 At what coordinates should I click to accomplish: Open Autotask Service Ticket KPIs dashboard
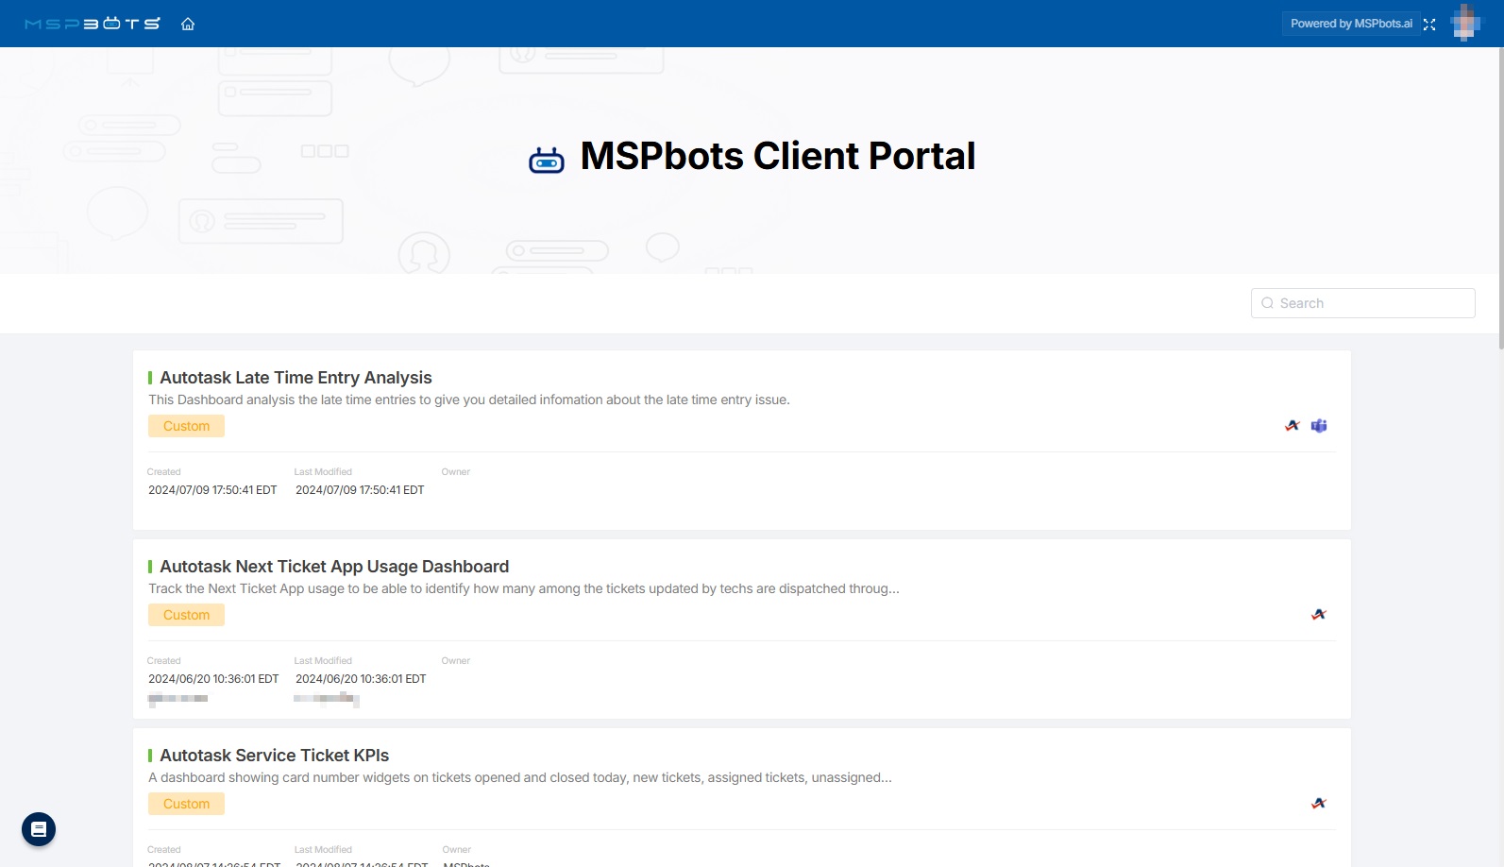pos(274,756)
